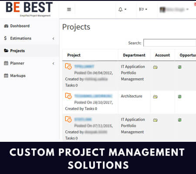This screenshot has width=196, height=174.
Task: Sort table by Account column
Action: click(162, 55)
